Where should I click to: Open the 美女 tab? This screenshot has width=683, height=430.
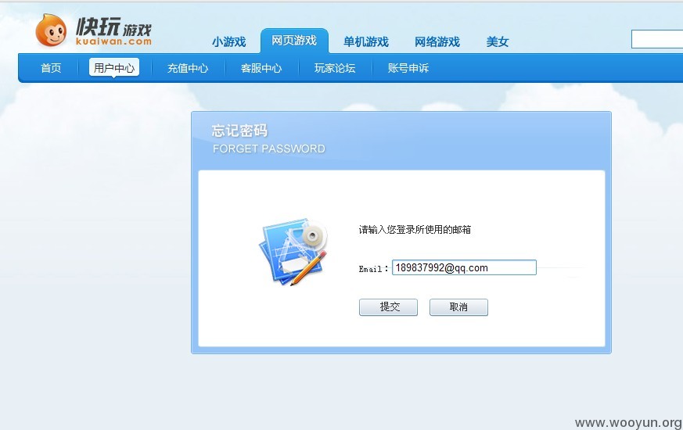(x=498, y=41)
